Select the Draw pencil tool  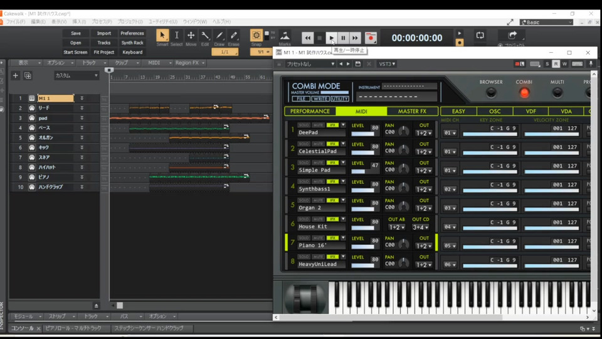point(219,36)
